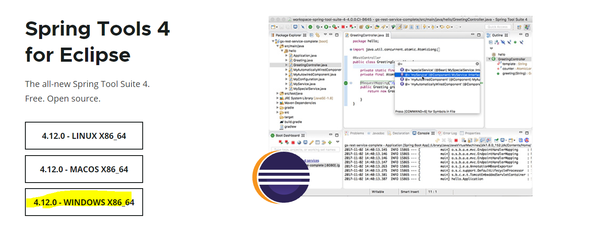Download the 4.12.0 - LINUX X86_64 build
The image size is (600, 240).
point(84,136)
